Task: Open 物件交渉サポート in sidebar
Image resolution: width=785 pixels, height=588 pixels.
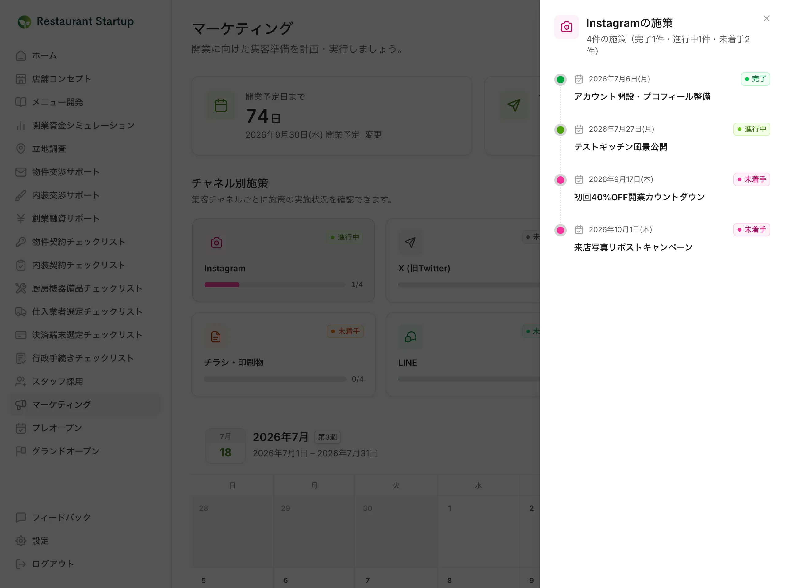Action: tap(85, 172)
